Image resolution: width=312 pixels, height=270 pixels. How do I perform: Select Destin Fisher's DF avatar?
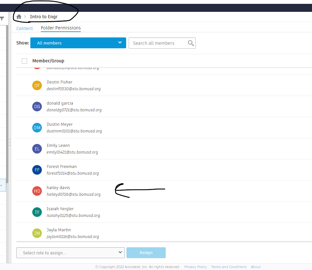(37, 85)
